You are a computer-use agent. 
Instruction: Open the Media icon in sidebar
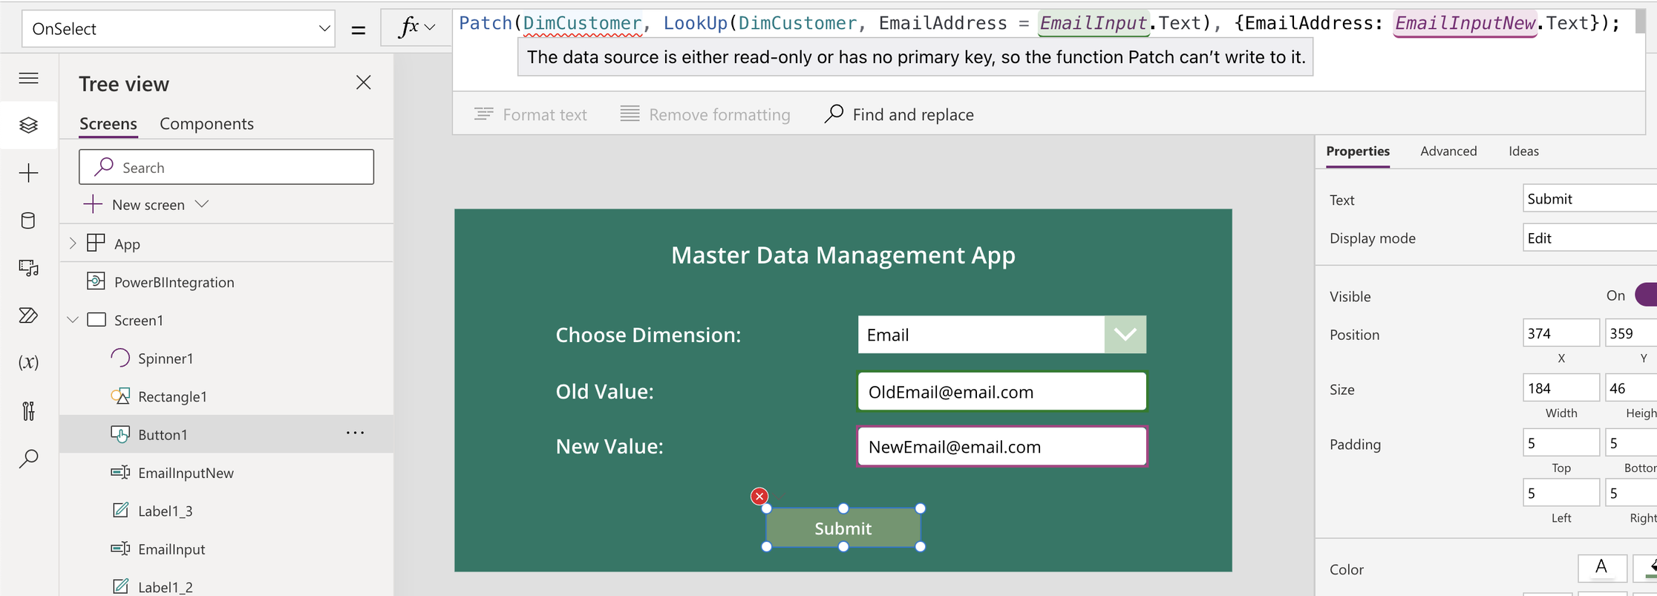click(28, 268)
